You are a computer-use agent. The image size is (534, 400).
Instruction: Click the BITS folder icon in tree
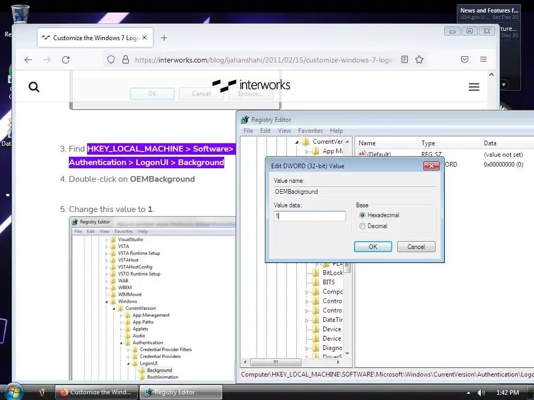pyautogui.click(x=317, y=282)
